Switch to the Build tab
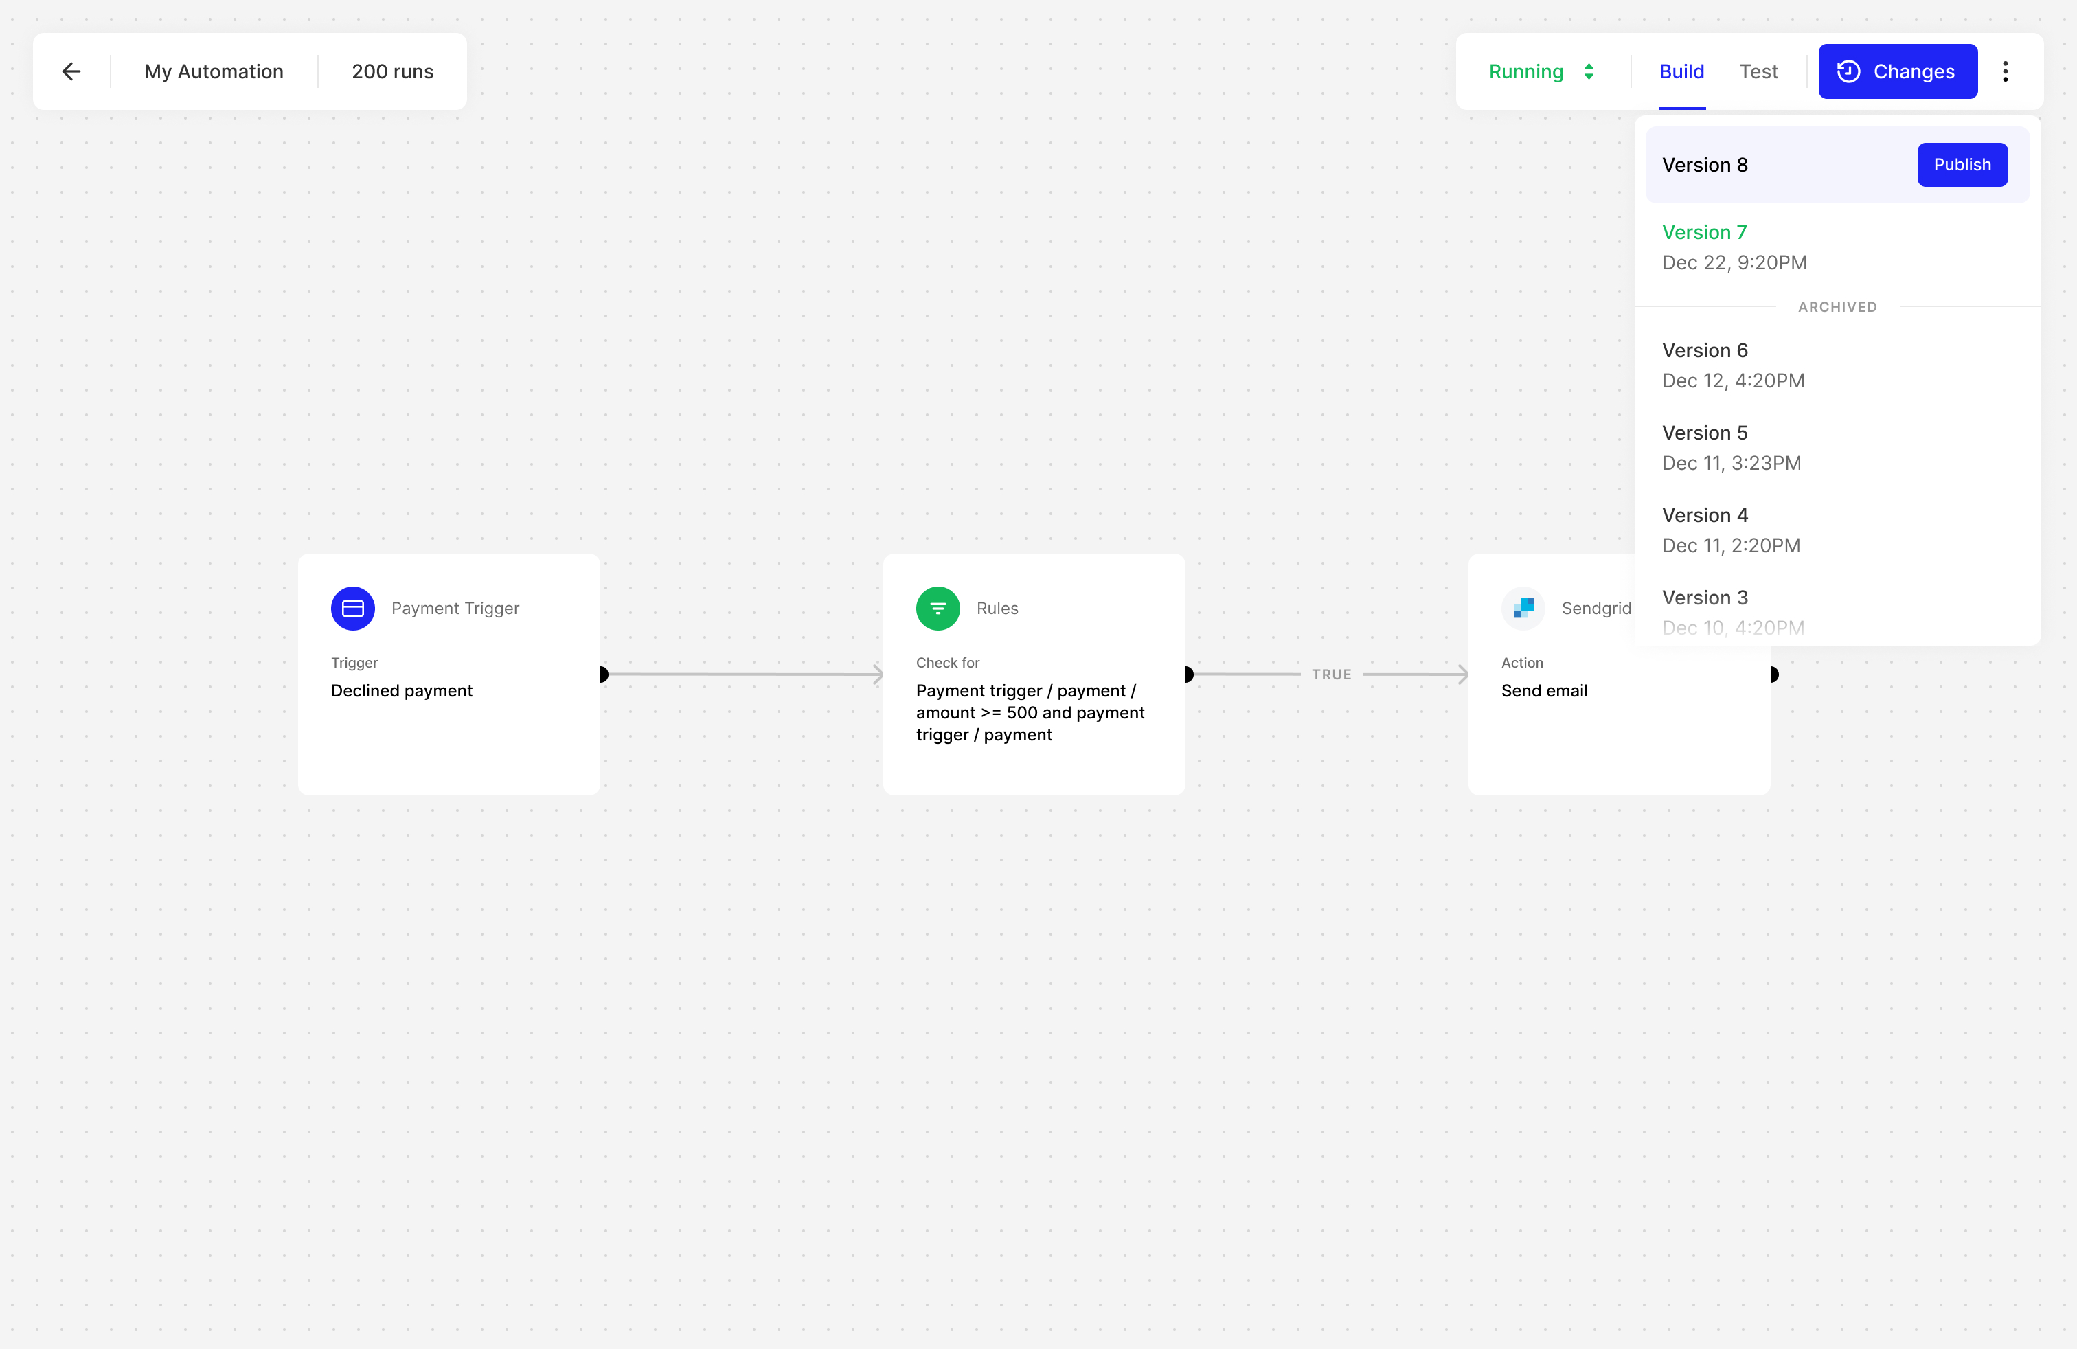This screenshot has height=1349, width=2077. click(1681, 71)
